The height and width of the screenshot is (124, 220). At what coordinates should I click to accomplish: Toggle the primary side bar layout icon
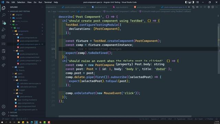click(186, 2)
